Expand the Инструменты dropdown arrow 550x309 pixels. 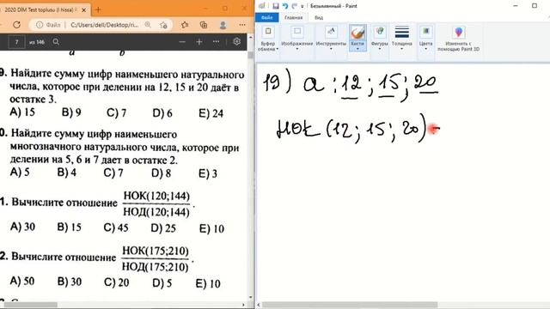[x=331, y=49]
